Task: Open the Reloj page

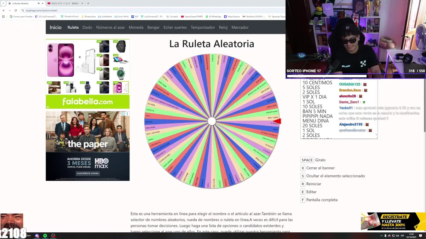Action: [223, 27]
